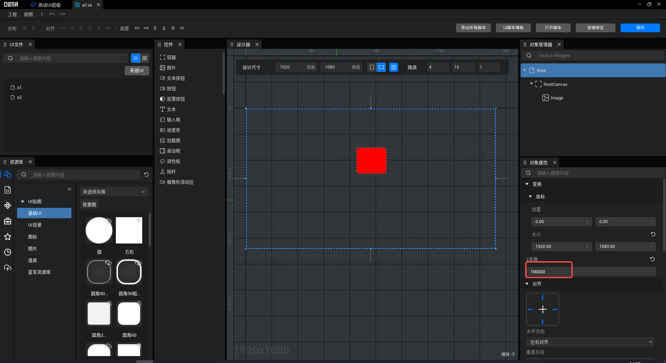Viewport: 666px width, 363px height.
Task: Click the 导出所有脚本 button
Action: click(473, 28)
